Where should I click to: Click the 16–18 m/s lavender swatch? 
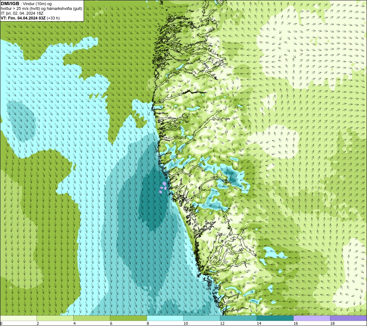(312, 318)
